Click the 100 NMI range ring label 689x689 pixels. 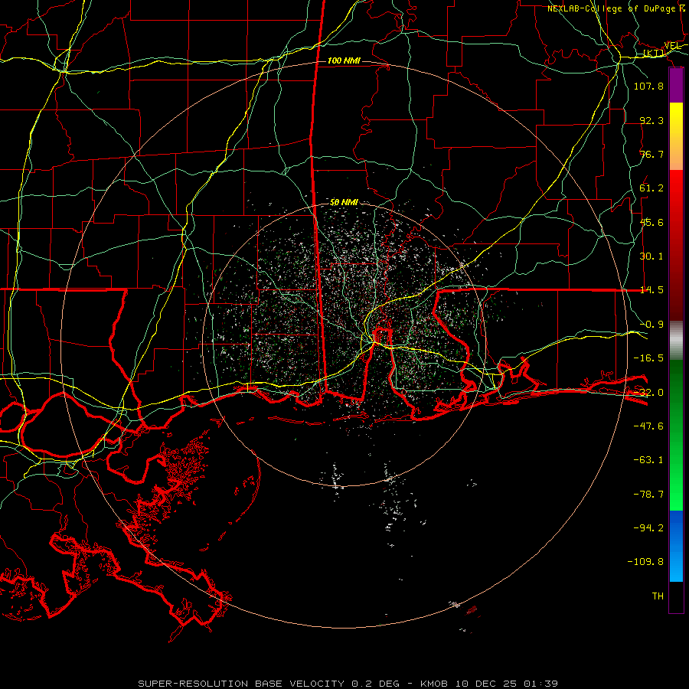pos(344,60)
